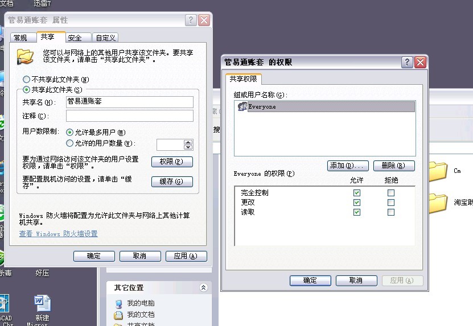Screen dimensions: 473x326
Task: Open 查看 Windows 防火墙设置 link
Action: 58,234
